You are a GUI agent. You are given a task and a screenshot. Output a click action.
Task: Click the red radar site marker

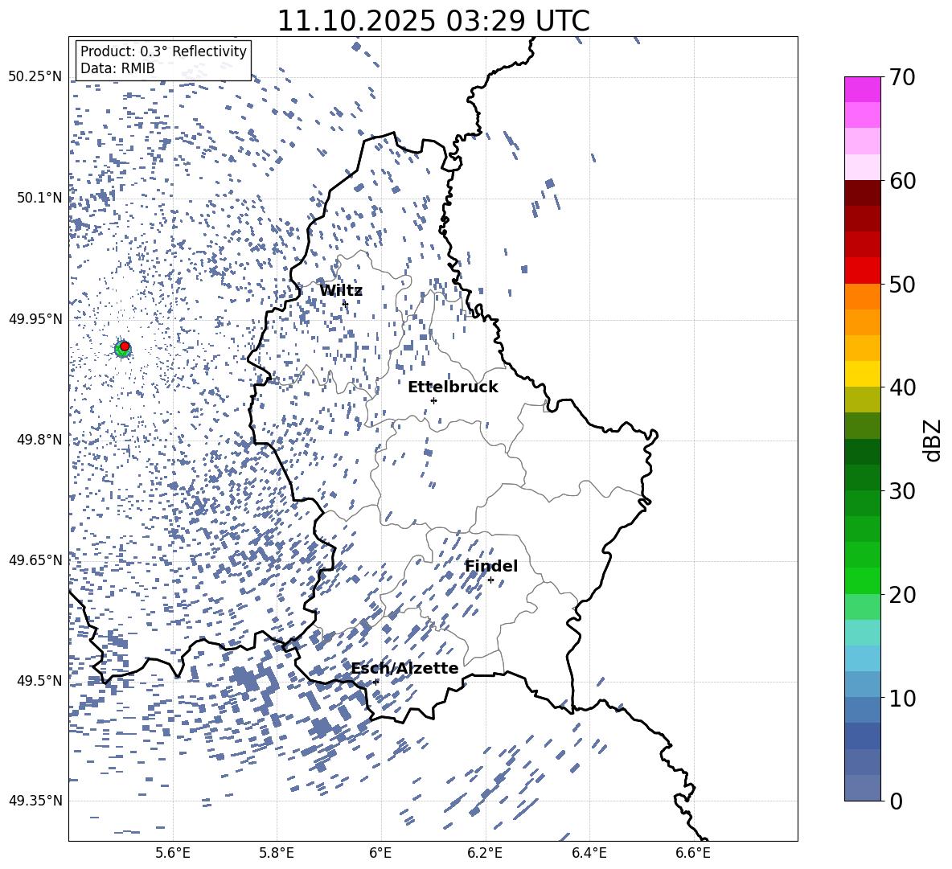125,346
